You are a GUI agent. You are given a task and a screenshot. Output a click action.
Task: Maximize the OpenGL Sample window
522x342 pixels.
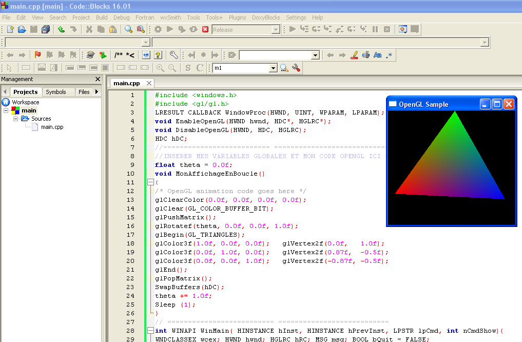497,104
